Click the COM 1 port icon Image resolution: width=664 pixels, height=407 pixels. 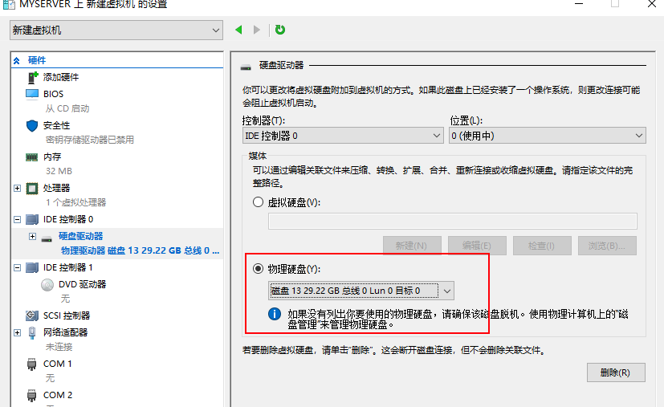click(x=32, y=364)
